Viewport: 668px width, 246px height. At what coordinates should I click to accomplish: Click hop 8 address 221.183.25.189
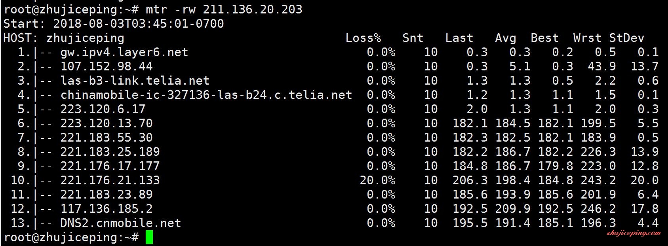(x=110, y=152)
